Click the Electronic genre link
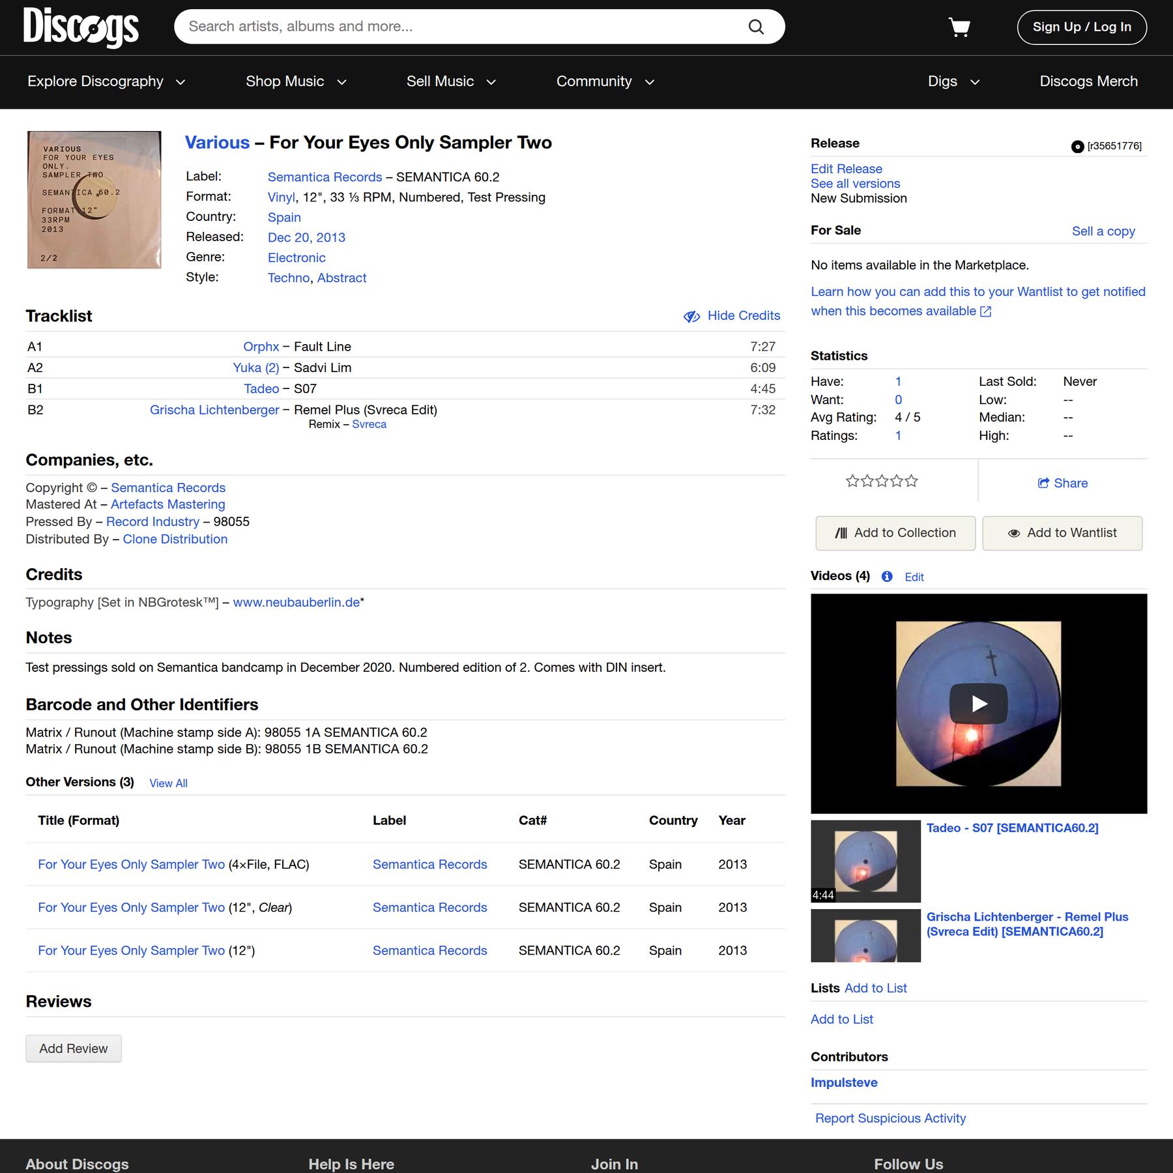Viewport: 1173px width, 1173px height. pos(297,258)
